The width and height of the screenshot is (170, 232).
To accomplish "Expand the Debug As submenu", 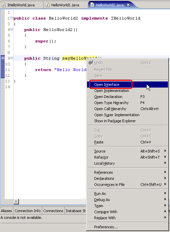I will (x=128, y=200).
